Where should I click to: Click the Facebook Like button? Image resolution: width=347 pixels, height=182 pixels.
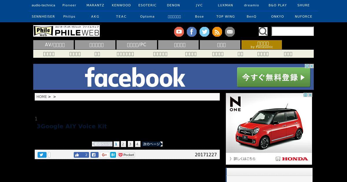tap(81, 155)
